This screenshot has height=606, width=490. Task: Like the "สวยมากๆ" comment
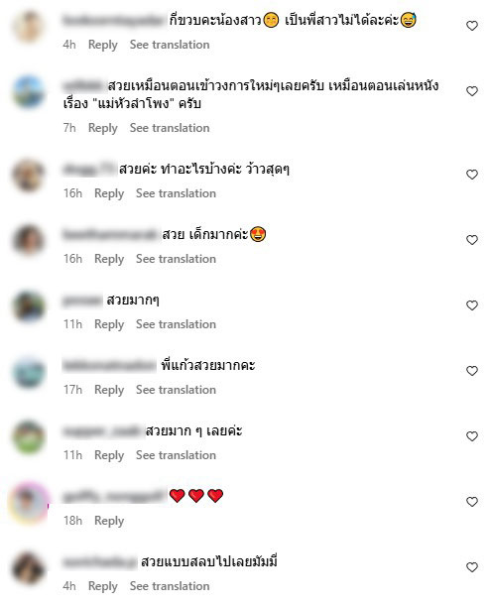tap(472, 305)
